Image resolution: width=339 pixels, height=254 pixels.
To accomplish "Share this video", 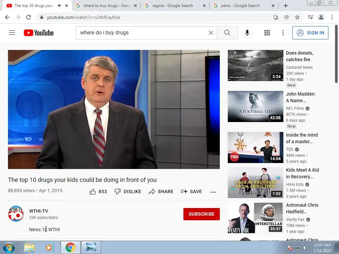I will click(x=161, y=191).
